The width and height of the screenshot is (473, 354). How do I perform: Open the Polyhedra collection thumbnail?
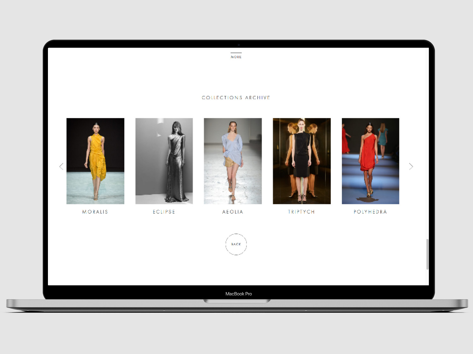click(x=371, y=161)
